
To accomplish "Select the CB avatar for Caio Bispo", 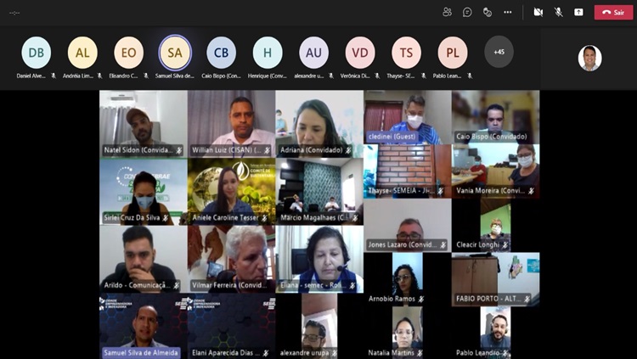I will [x=221, y=53].
